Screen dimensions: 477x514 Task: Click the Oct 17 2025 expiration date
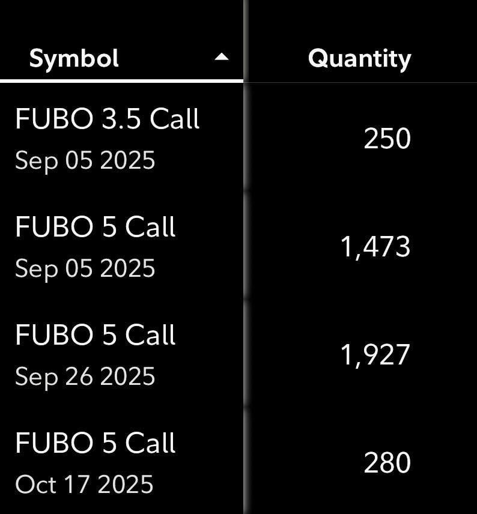click(84, 484)
